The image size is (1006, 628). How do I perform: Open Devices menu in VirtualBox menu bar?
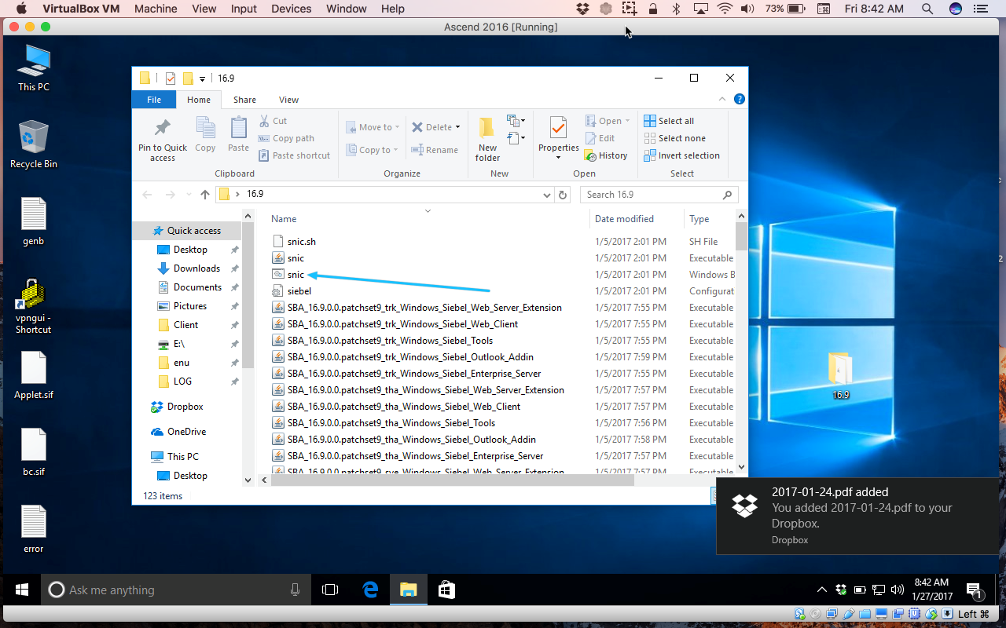292,9
